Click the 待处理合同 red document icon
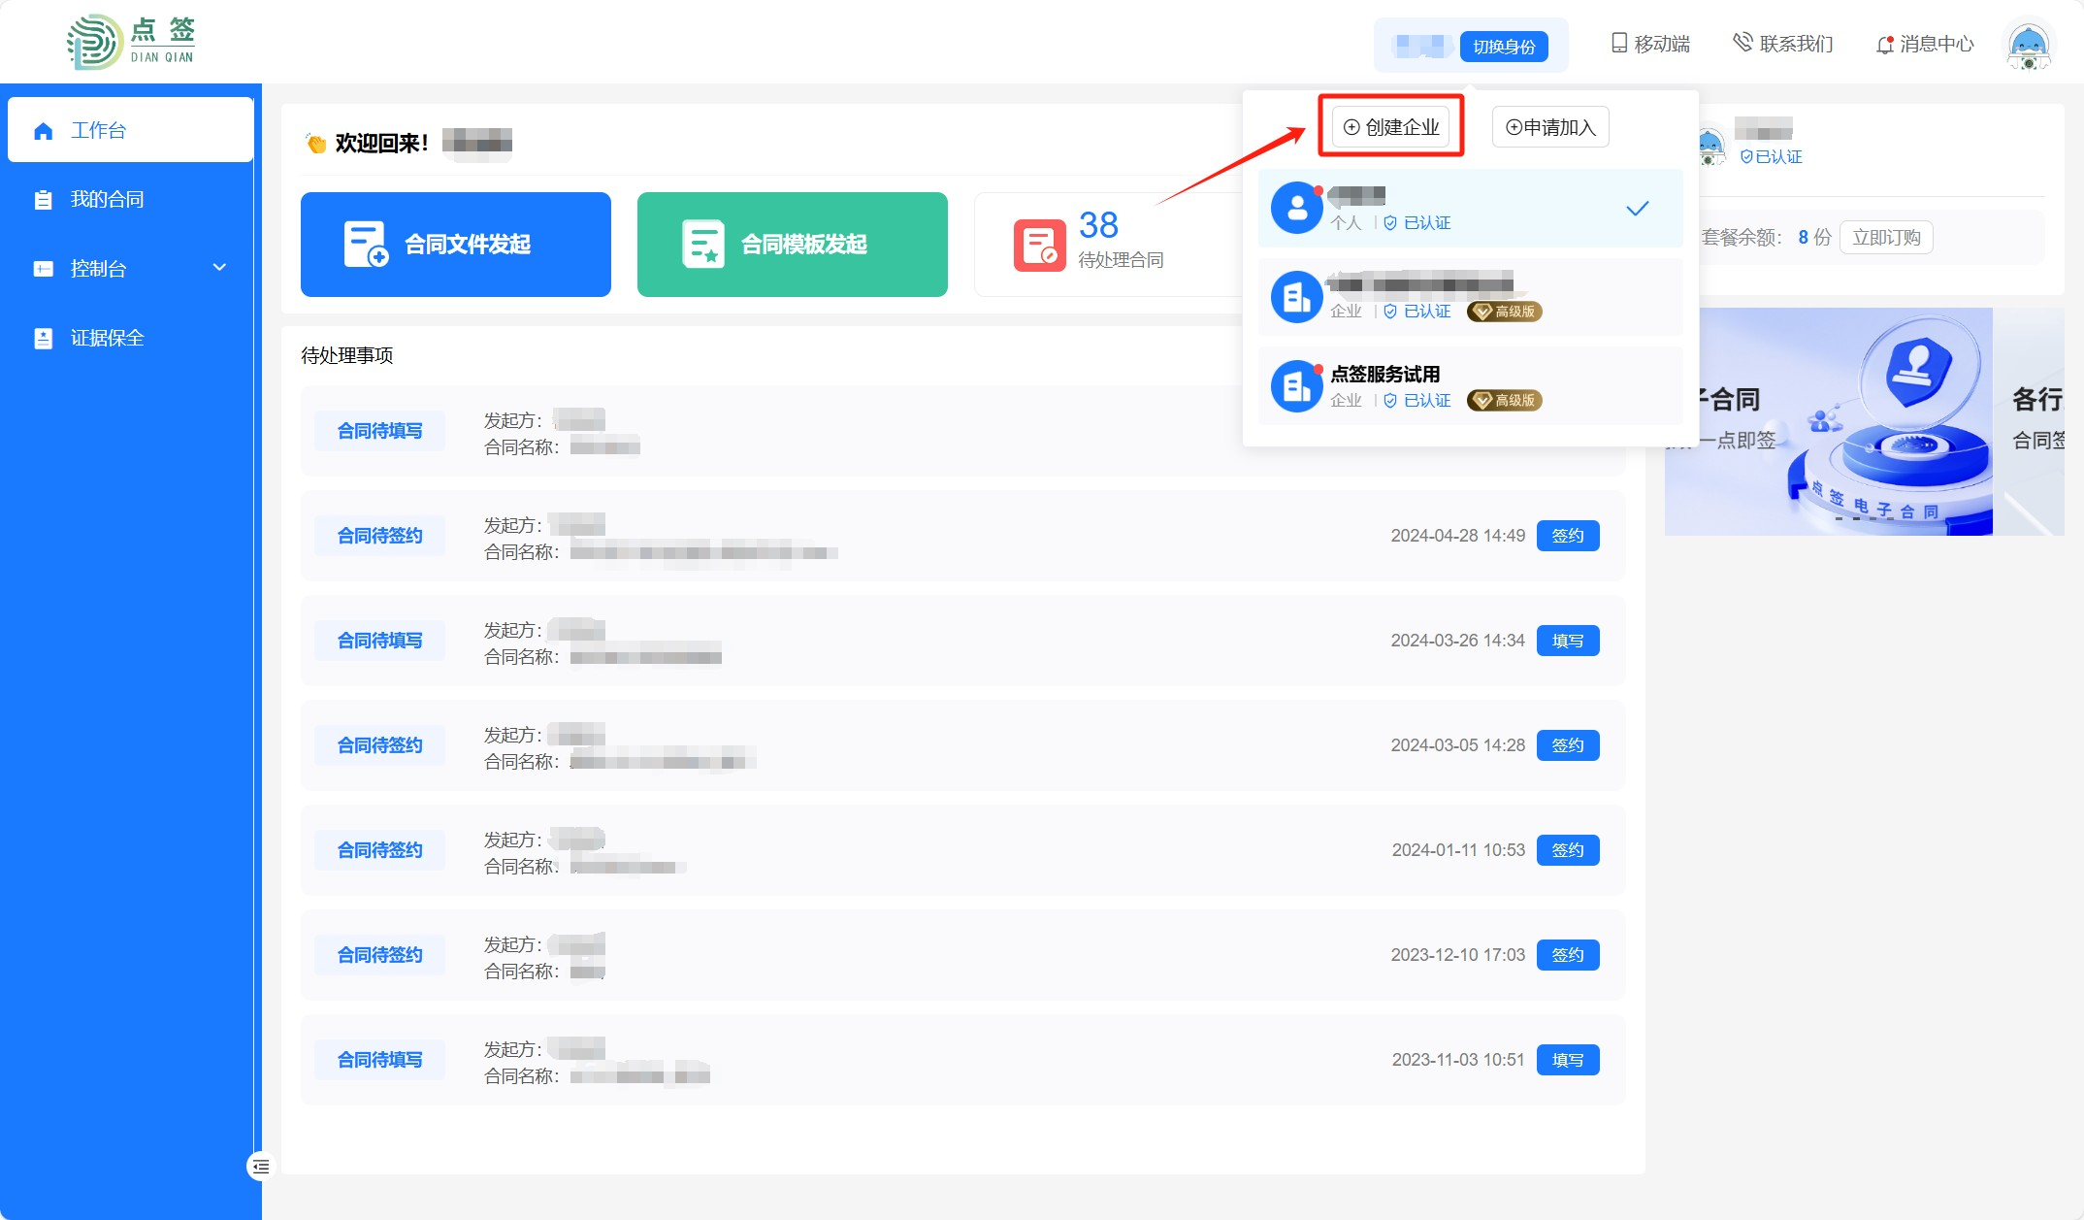 [x=1039, y=245]
